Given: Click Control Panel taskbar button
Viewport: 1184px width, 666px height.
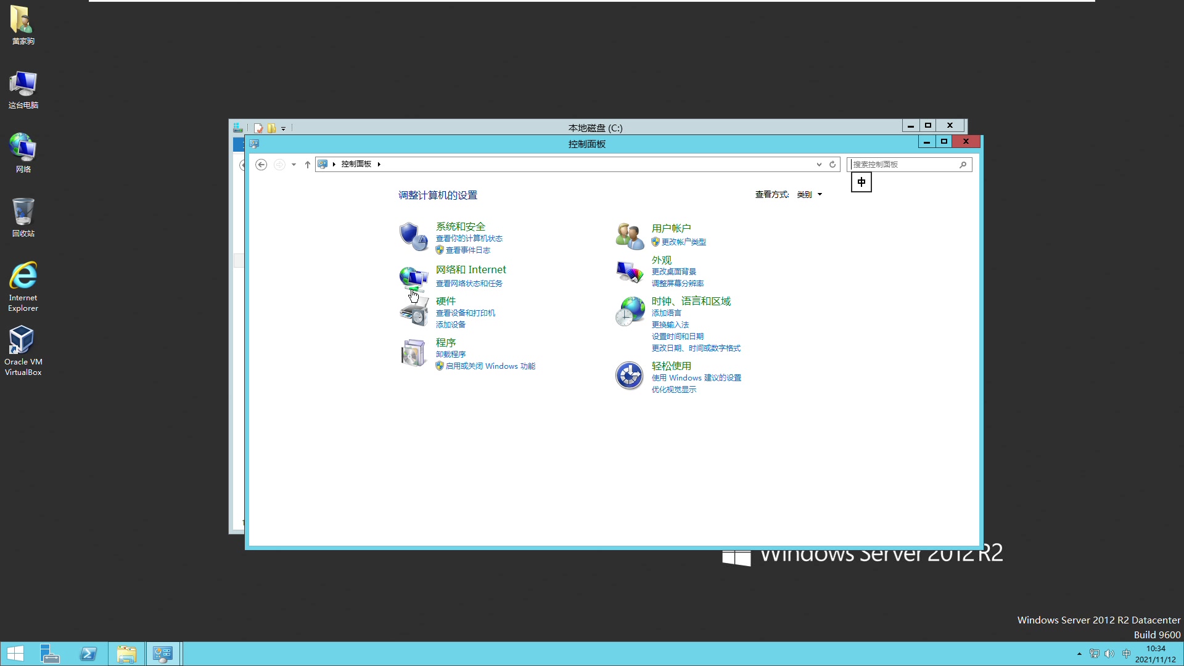Looking at the screenshot, I should click(163, 654).
